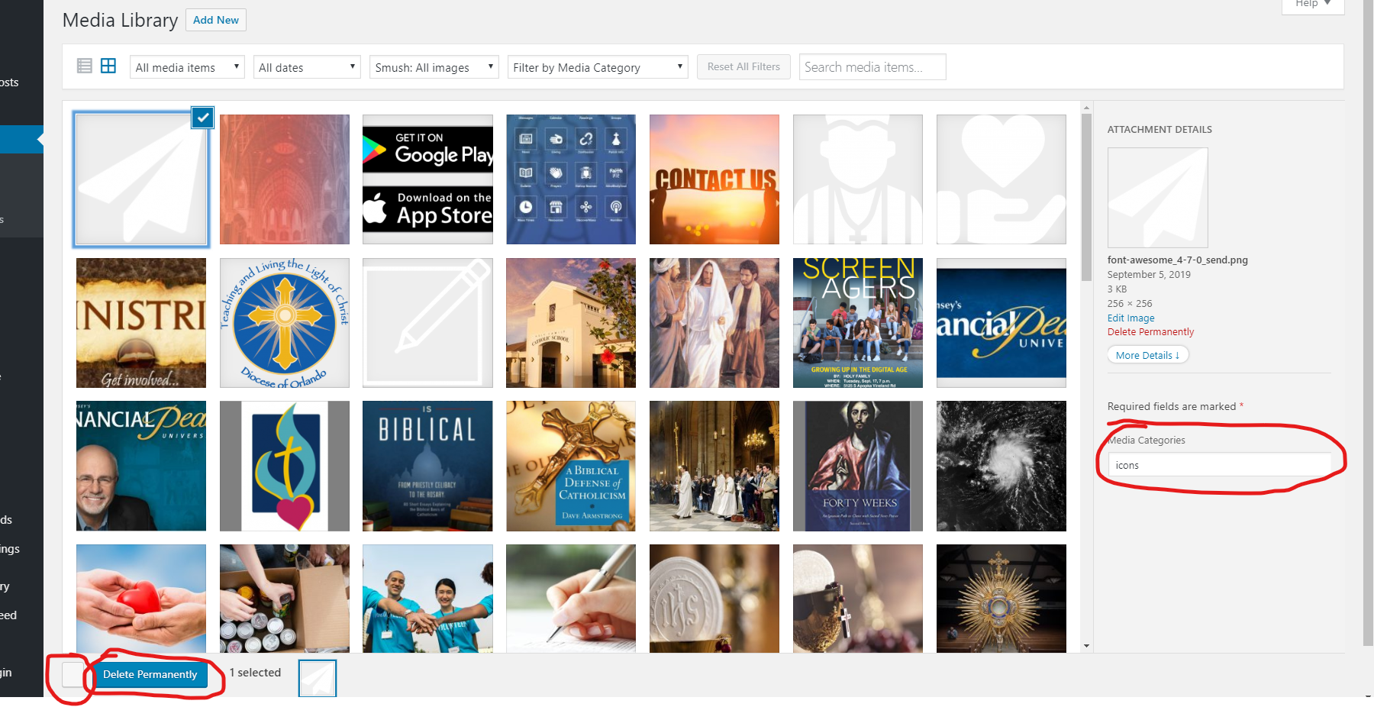Viewport: 1374px width, 707px height.
Task: Switch to grid view icon
Action: pyautogui.click(x=108, y=66)
